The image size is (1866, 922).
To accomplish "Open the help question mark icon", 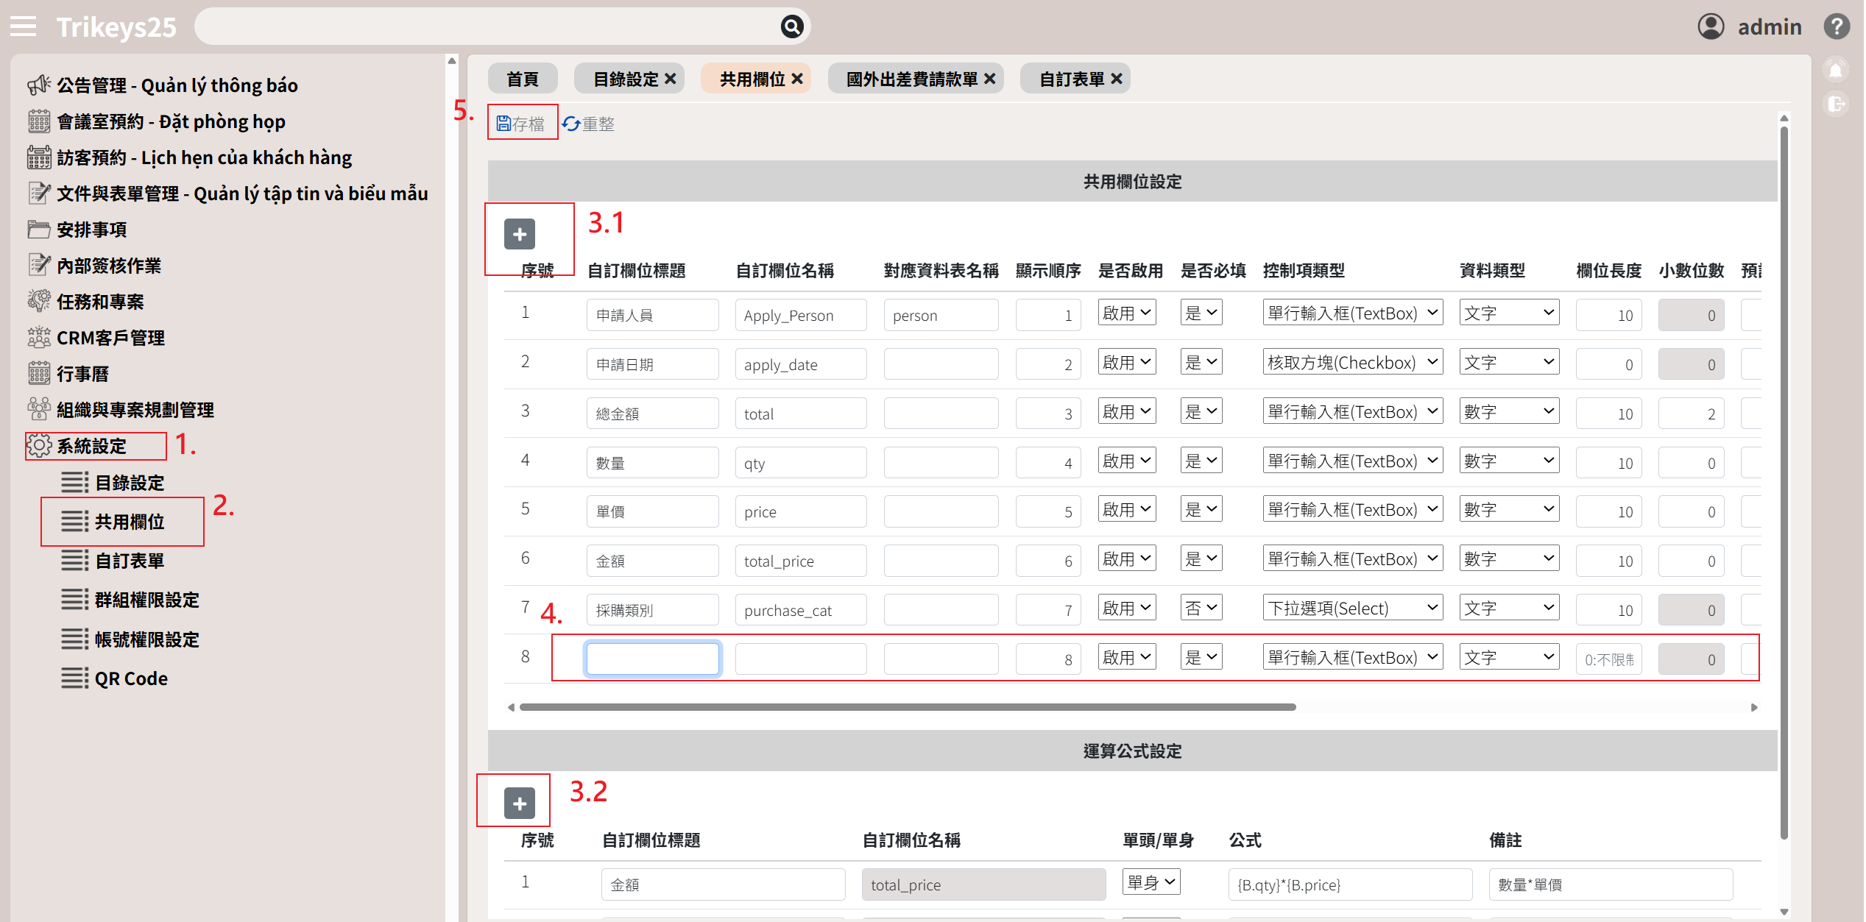I will 1837,26.
